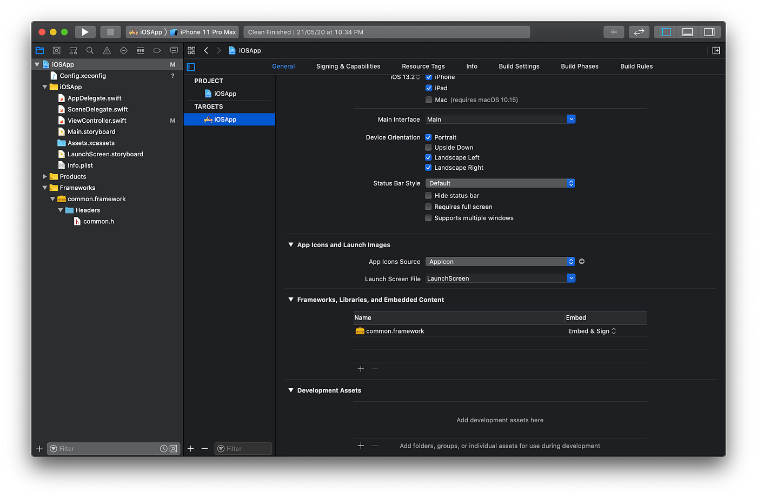Open the Test navigator diamond icon

coord(123,50)
